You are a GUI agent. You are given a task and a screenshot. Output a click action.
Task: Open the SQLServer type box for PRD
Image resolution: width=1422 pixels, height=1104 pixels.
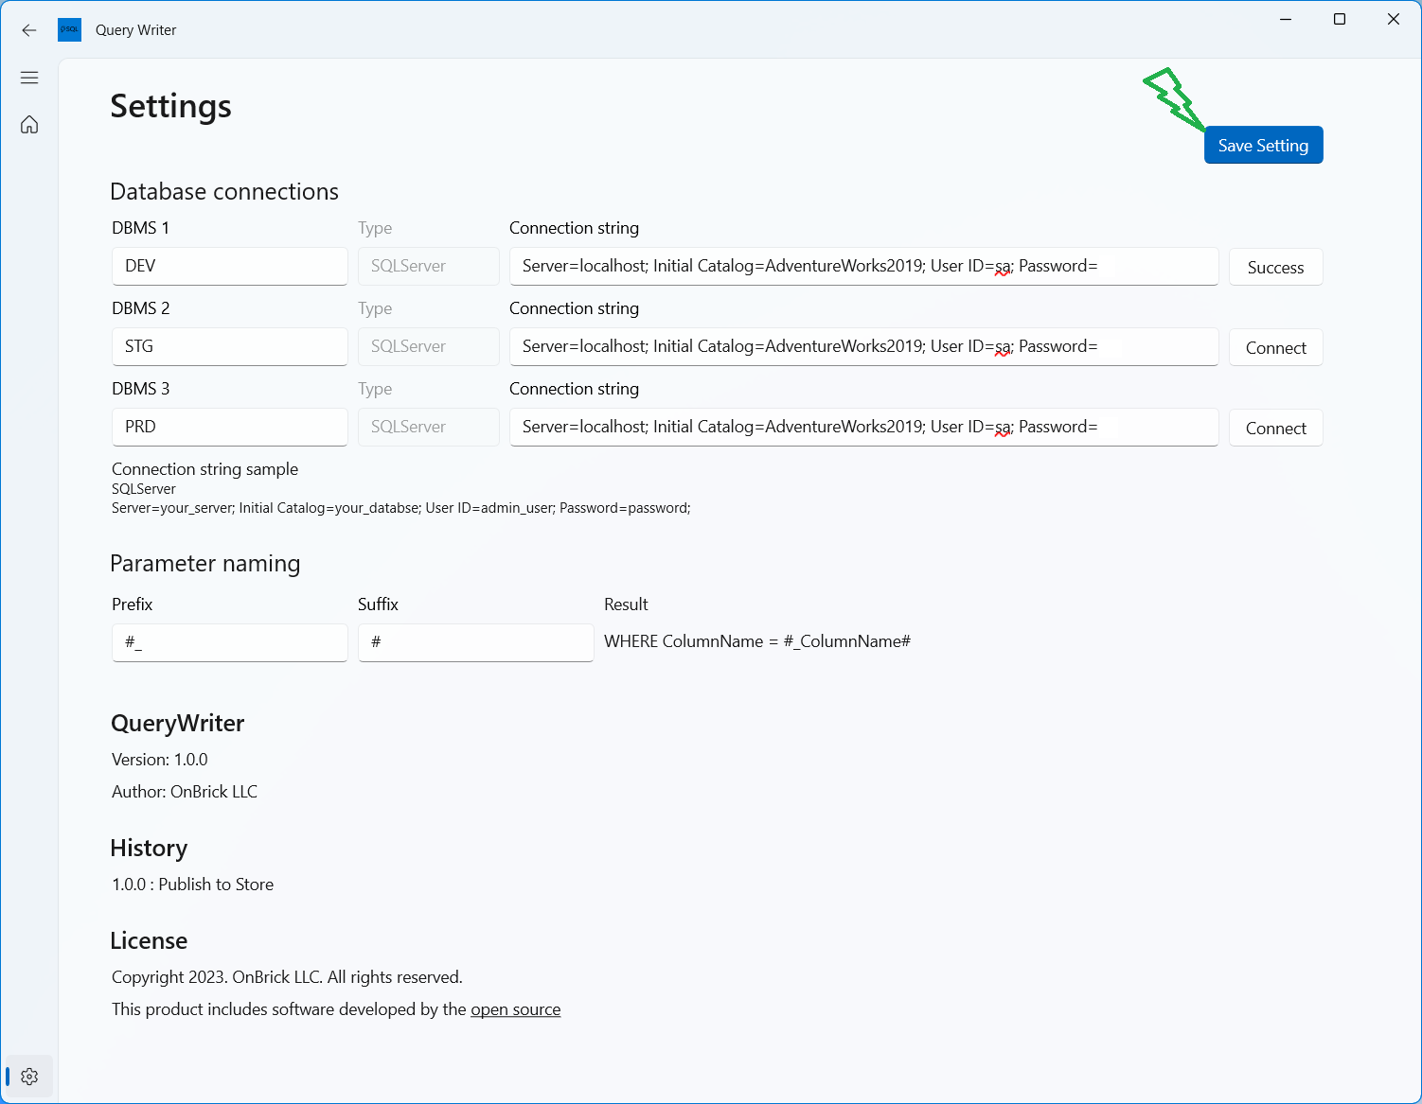[x=428, y=427]
